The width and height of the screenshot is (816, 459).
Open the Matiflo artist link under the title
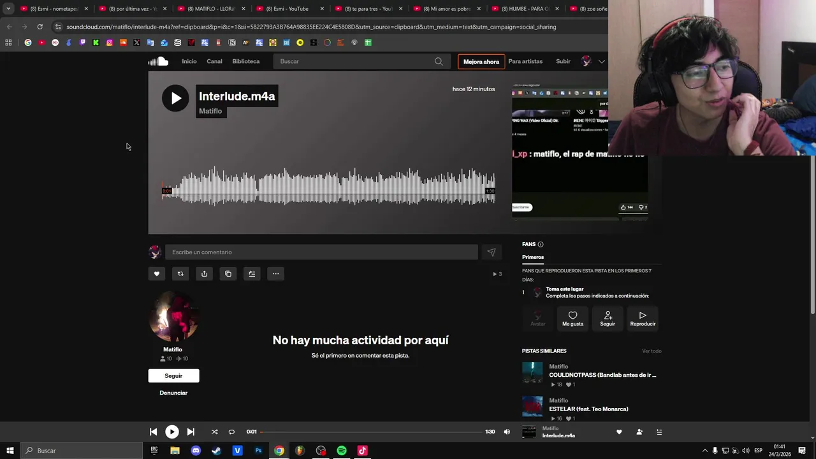pos(210,111)
